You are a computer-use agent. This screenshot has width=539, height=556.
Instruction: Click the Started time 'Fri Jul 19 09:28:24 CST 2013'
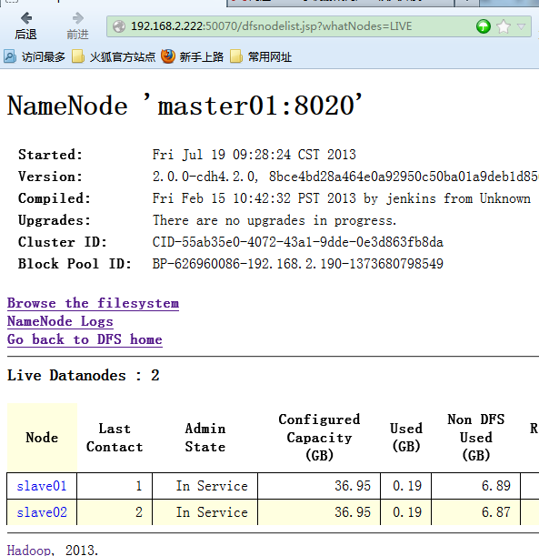[255, 155]
